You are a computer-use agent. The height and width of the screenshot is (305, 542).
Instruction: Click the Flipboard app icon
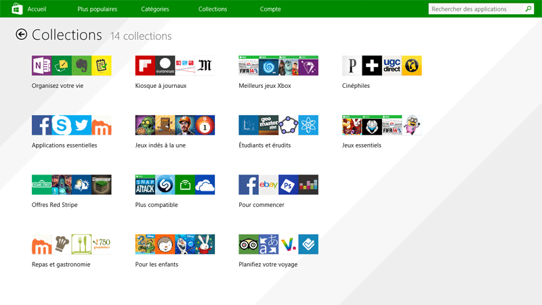point(145,66)
